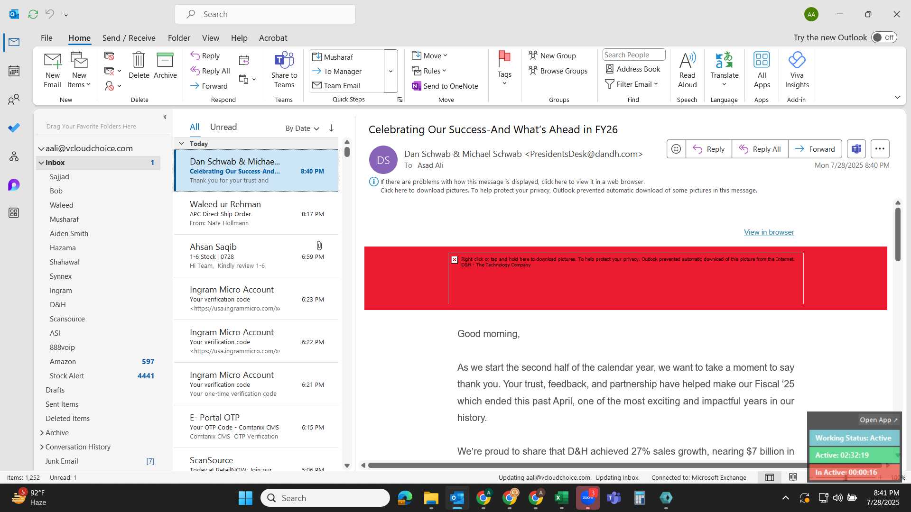This screenshot has height=512, width=911.
Task: Show Unread messages tab
Action: [x=223, y=127]
